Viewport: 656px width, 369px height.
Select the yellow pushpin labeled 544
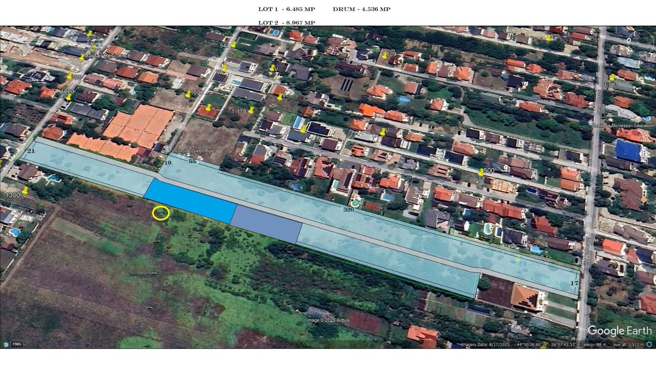pyautogui.click(x=233, y=45)
